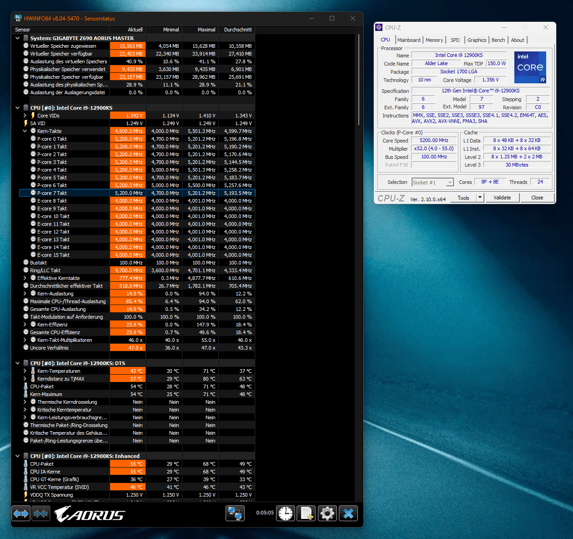573x539 pixels.
Task: Click the HWiNFO vertical scrollbar thumb
Action: pos(359,80)
